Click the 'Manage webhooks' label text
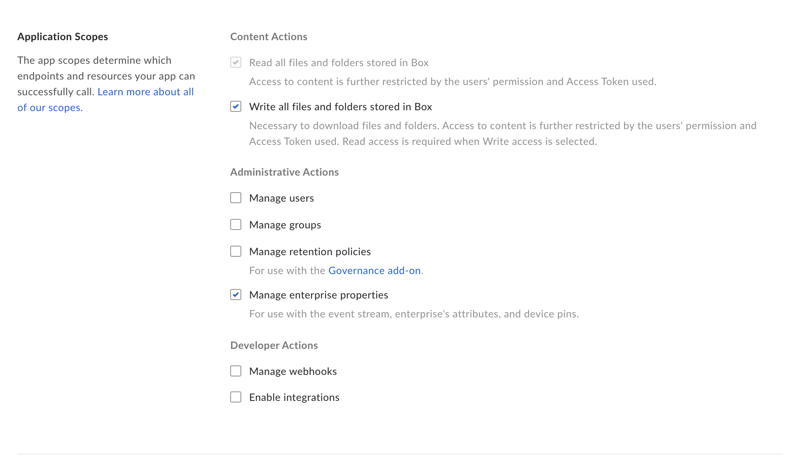805x456 pixels. [x=293, y=371]
